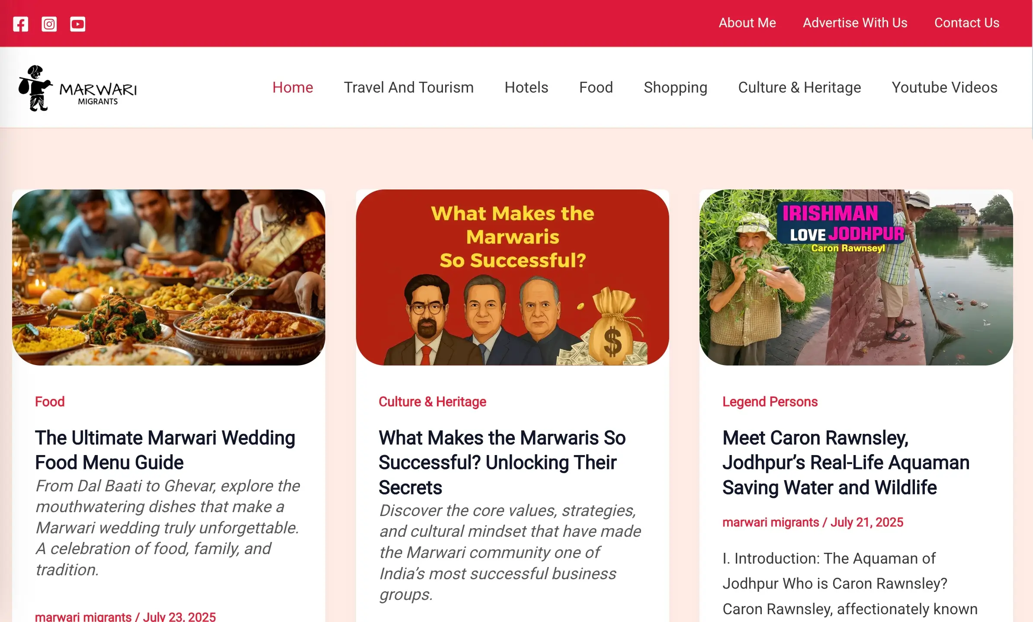Open the YouTube social icon
Screen dimensions: 1033x622
[77, 24]
